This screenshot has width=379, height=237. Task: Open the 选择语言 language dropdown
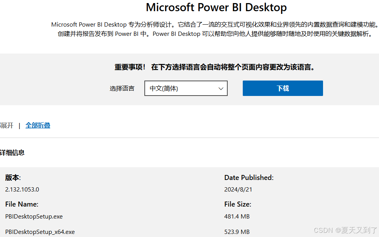tap(186, 88)
